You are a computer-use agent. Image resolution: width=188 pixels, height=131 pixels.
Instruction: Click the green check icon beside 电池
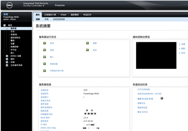44,43
